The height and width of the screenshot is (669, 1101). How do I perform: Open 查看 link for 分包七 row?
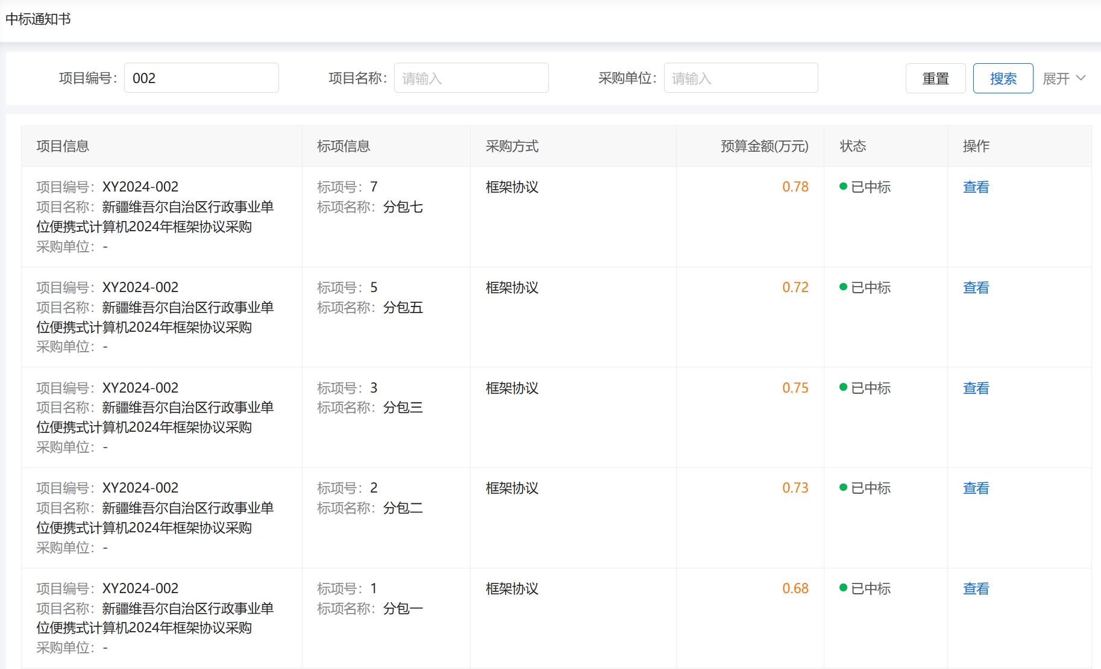point(976,187)
